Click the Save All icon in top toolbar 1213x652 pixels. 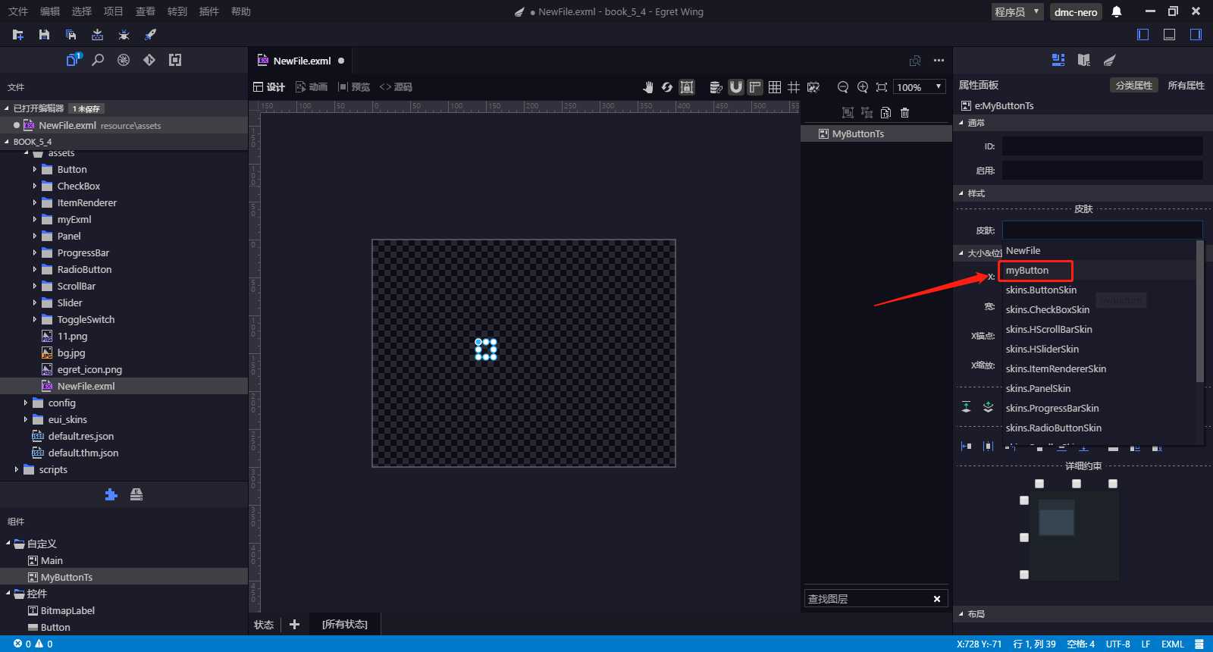pyautogui.click(x=71, y=35)
